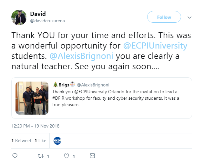Open the @AlexisBrignoni mention in tweet text
This screenshot has height=168, width=204.
pyautogui.click(x=81, y=56)
